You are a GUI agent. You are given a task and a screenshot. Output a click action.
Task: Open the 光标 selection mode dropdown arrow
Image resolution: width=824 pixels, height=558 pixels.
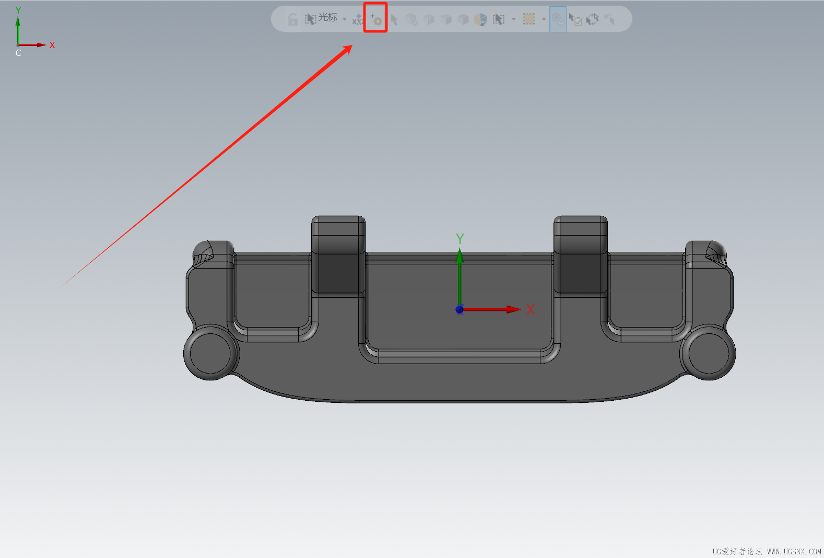coord(345,19)
